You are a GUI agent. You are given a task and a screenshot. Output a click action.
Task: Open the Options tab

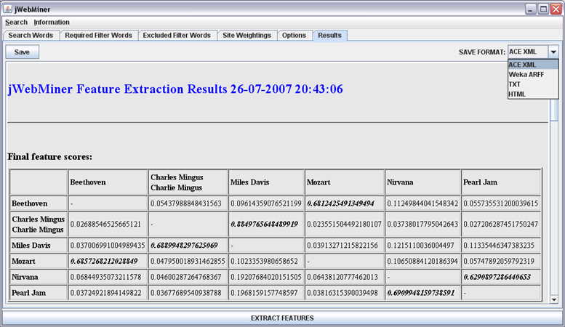tap(294, 36)
